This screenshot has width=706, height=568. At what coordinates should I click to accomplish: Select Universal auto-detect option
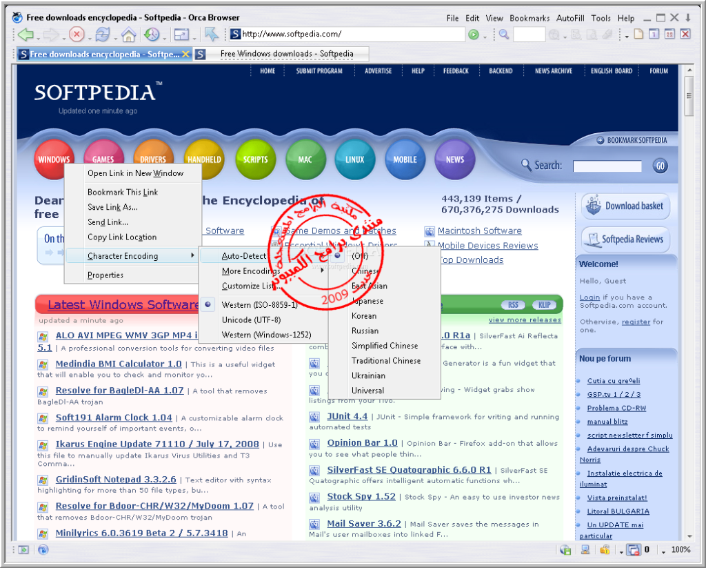coord(384,391)
